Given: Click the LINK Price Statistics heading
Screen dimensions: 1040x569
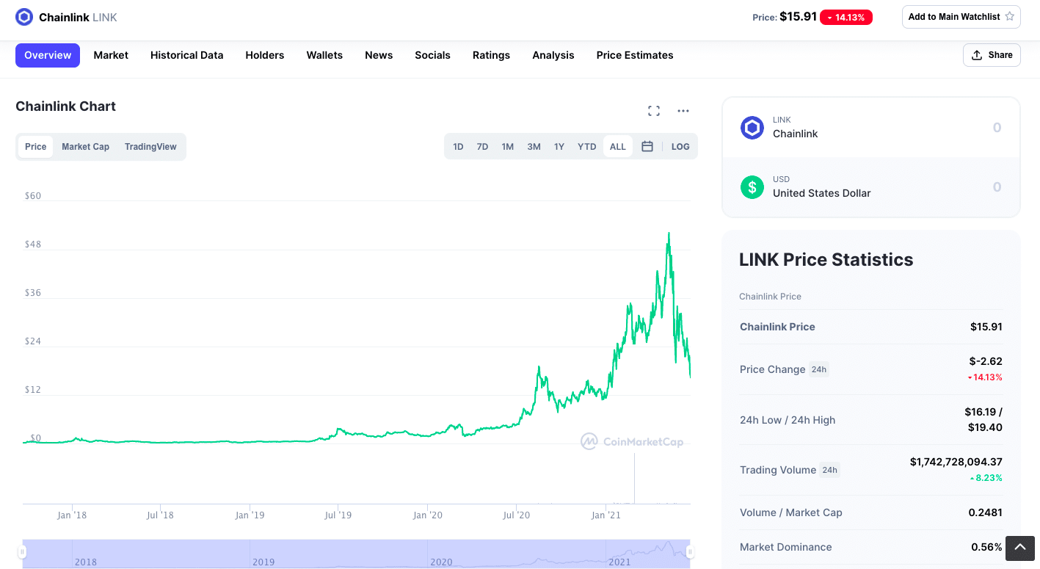Looking at the screenshot, I should tap(826, 259).
